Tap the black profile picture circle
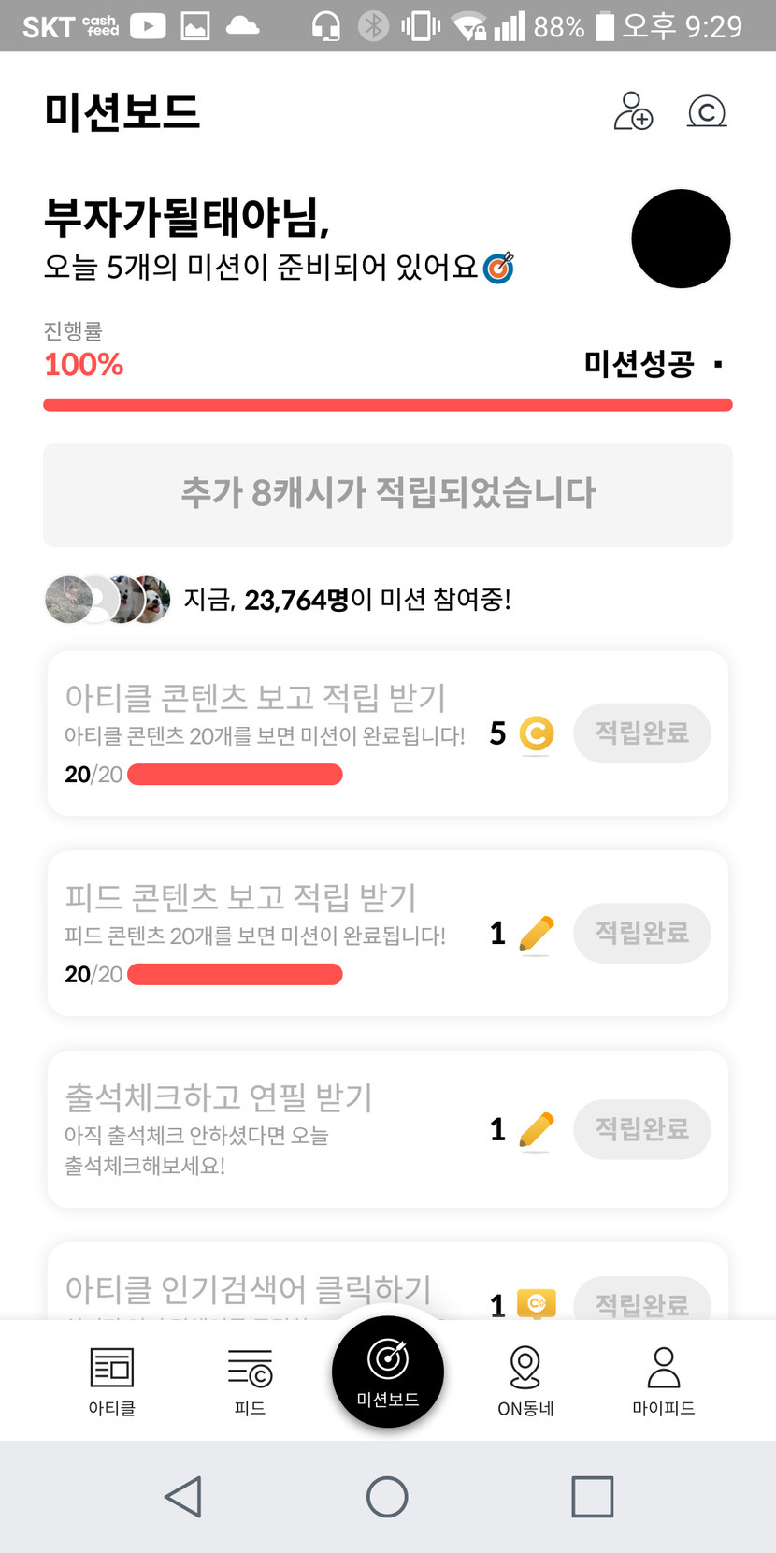The image size is (776, 1553). (x=681, y=239)
